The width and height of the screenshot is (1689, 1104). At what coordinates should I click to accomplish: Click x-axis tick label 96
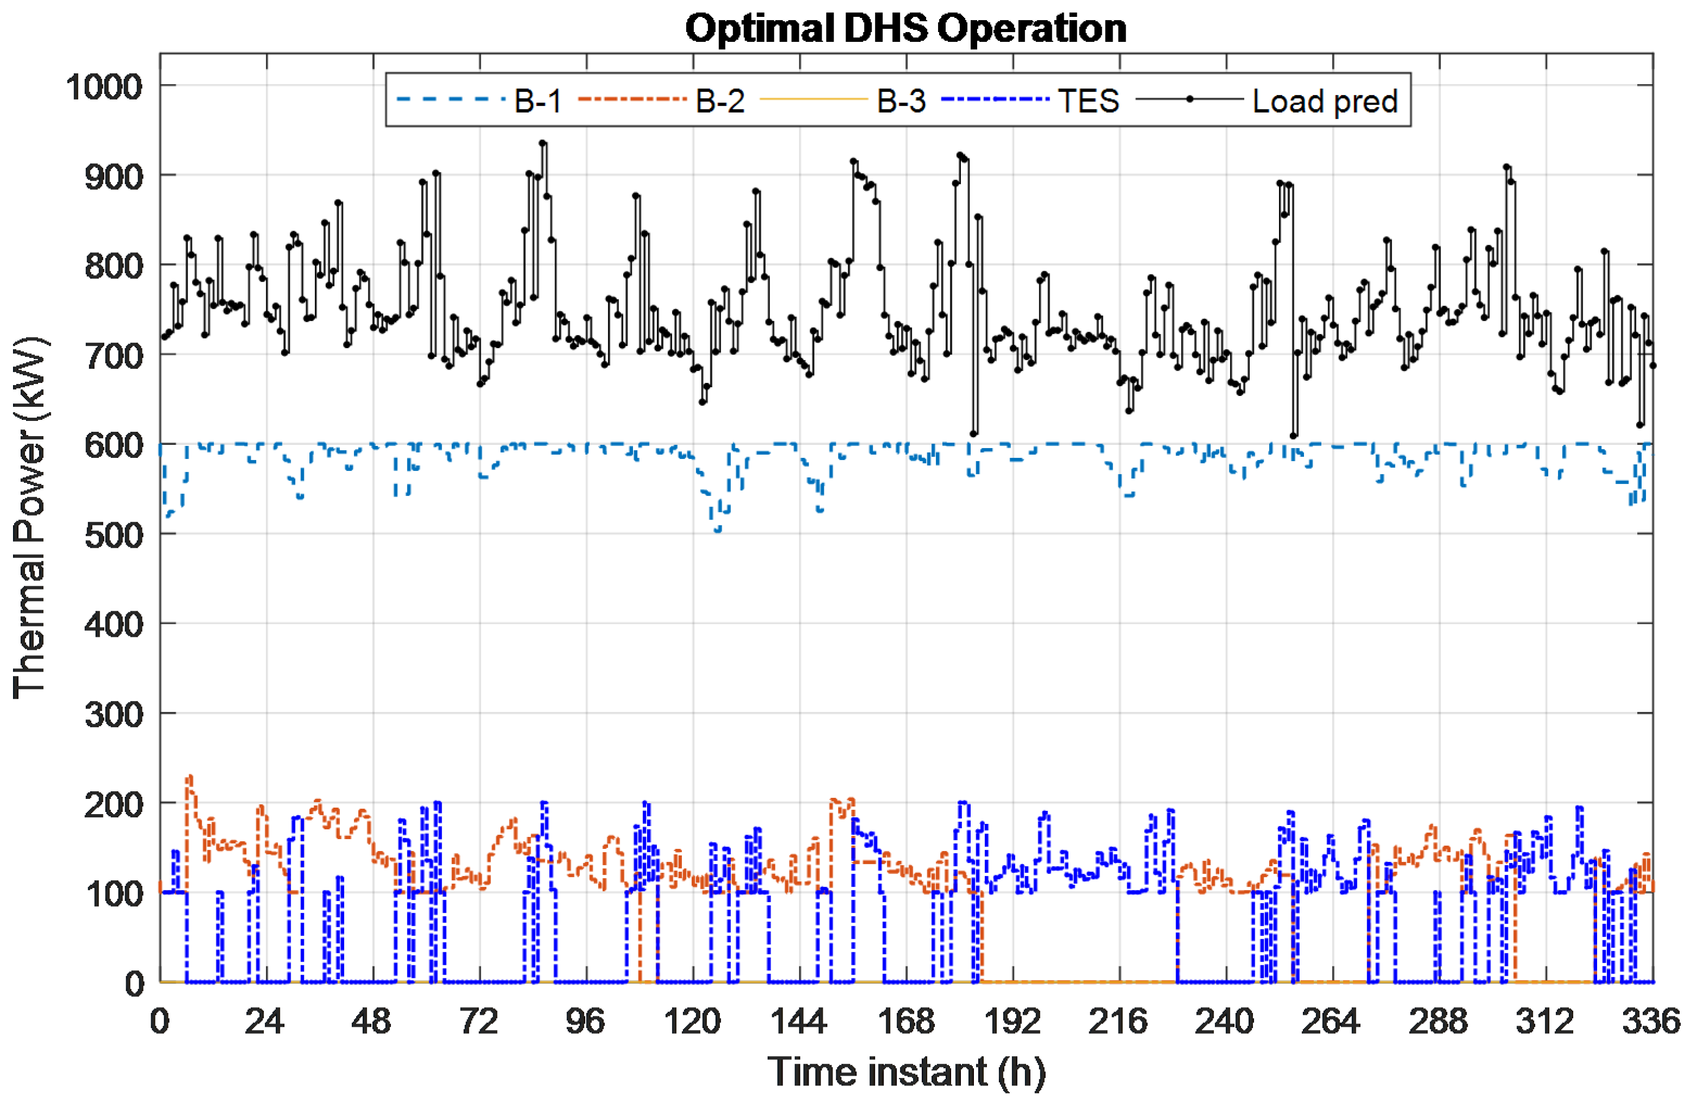[x=585, y=1022]
